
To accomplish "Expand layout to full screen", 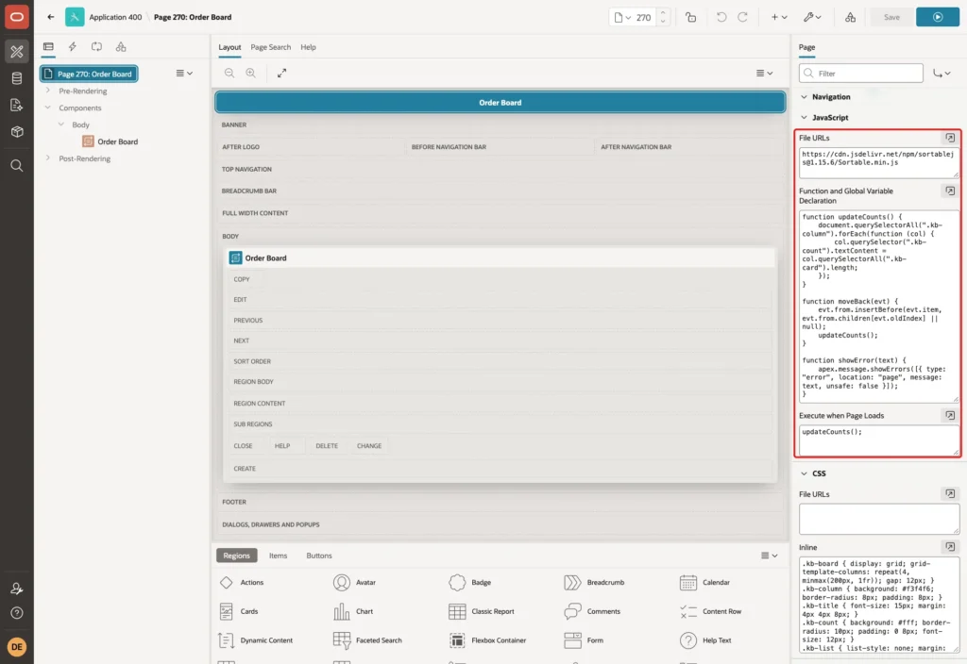I will [281, 73].
